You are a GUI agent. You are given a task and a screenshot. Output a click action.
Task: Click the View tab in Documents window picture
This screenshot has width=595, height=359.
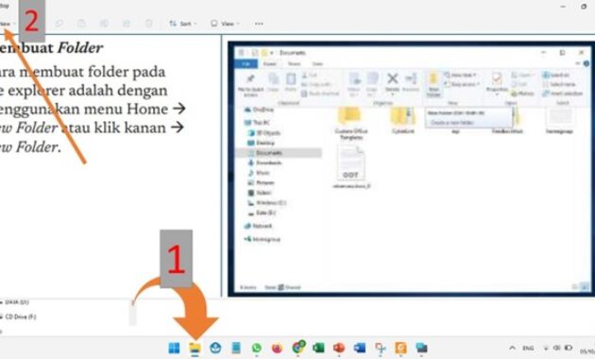click(317, 63)
